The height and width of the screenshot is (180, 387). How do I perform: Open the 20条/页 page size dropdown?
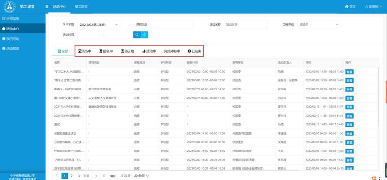142,176
